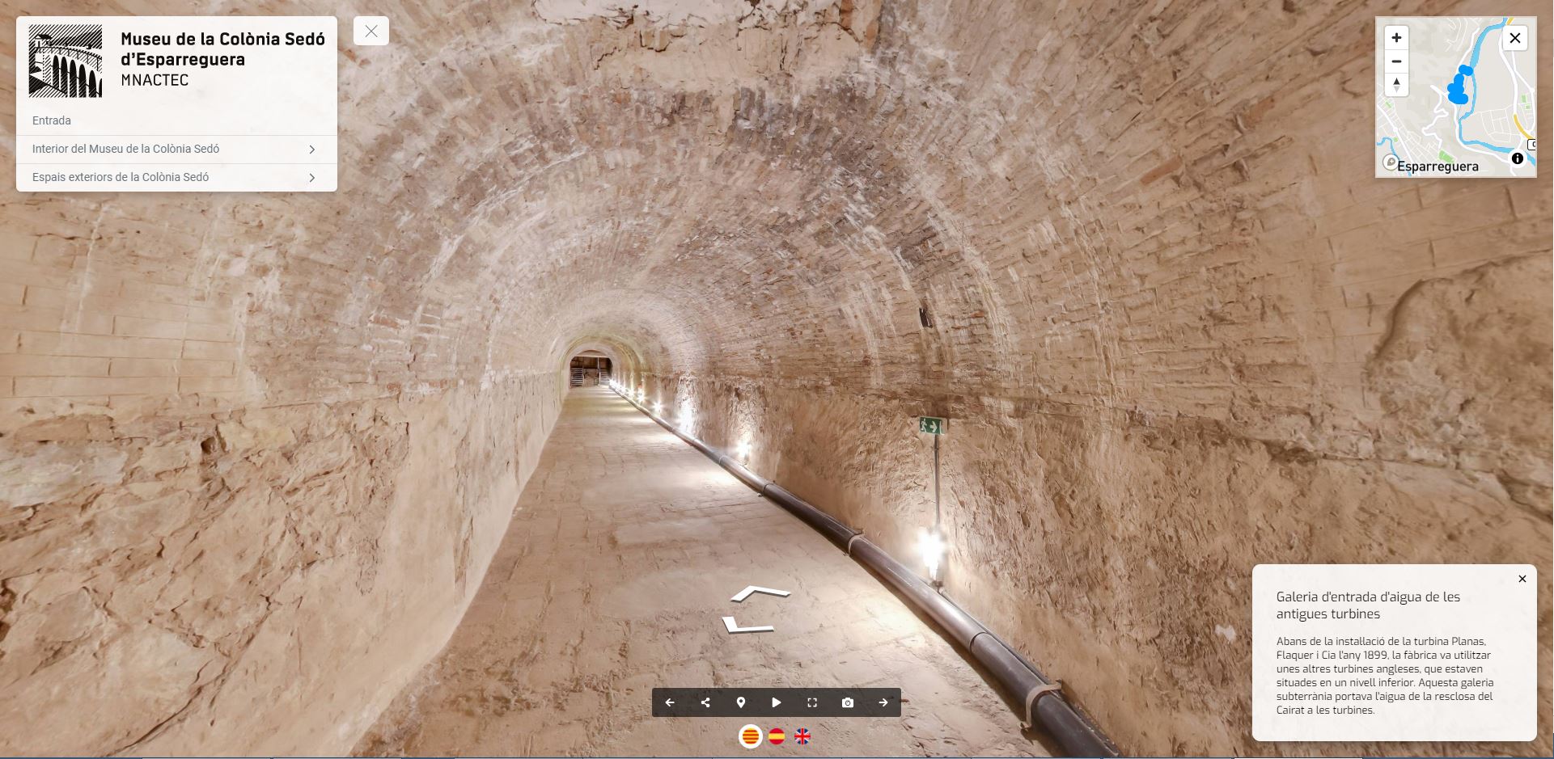The height and width of the screenshot is (759, 1554).
Task: Select the Entrada menu item
Action: click(52, 120)
